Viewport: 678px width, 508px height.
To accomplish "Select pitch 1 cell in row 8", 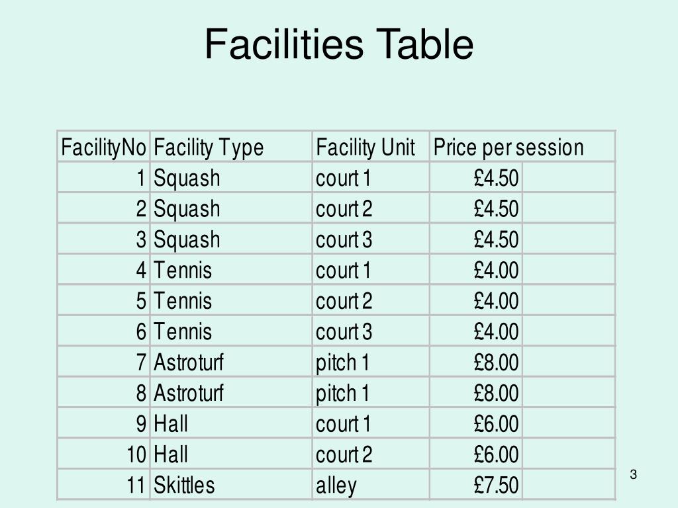I will point(371,392).
